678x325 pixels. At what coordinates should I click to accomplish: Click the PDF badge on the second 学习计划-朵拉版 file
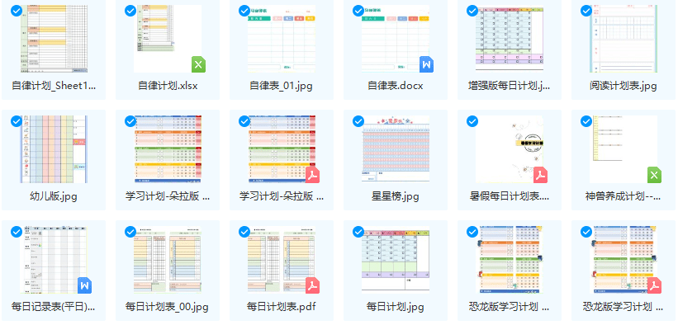coord(313,175)
